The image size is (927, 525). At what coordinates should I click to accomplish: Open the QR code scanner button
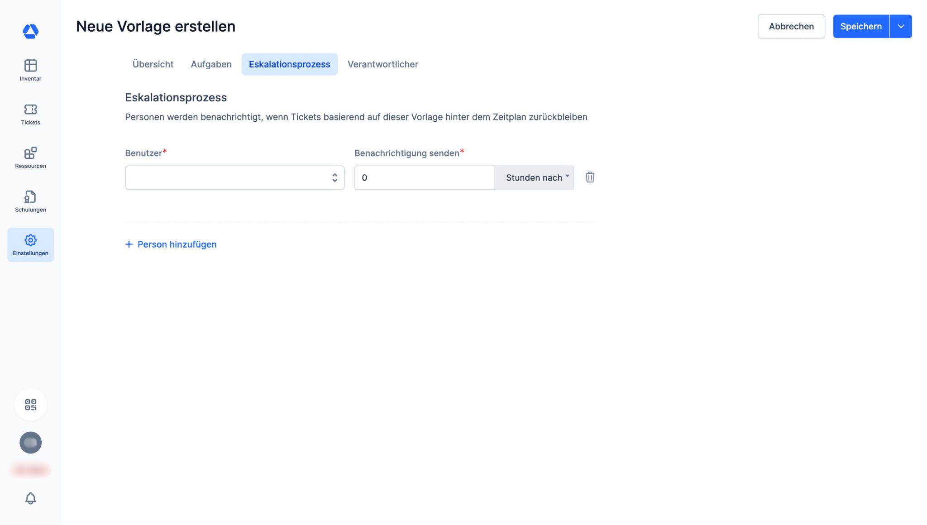pos(30,405)
